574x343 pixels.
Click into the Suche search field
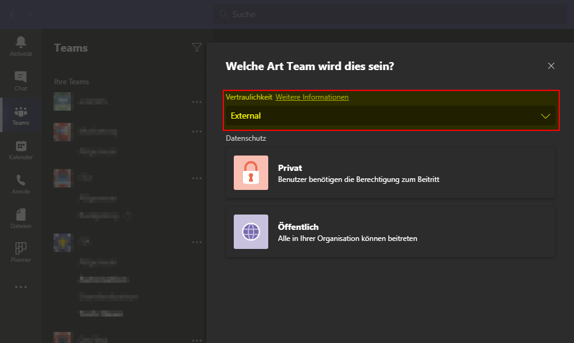[x=394, y=14]
